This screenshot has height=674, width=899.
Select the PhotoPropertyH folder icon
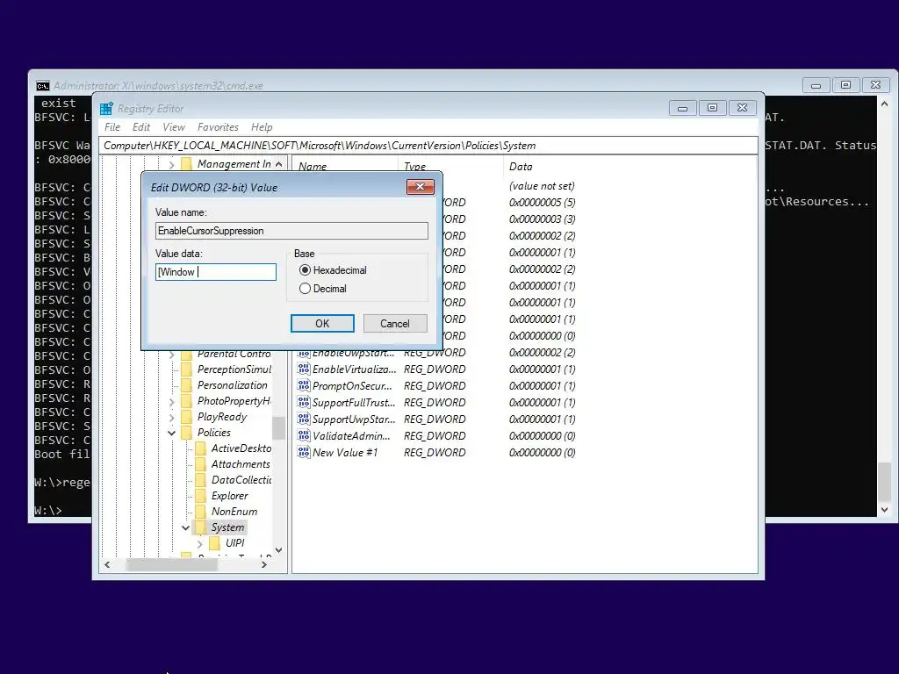[x=186, y=401]
